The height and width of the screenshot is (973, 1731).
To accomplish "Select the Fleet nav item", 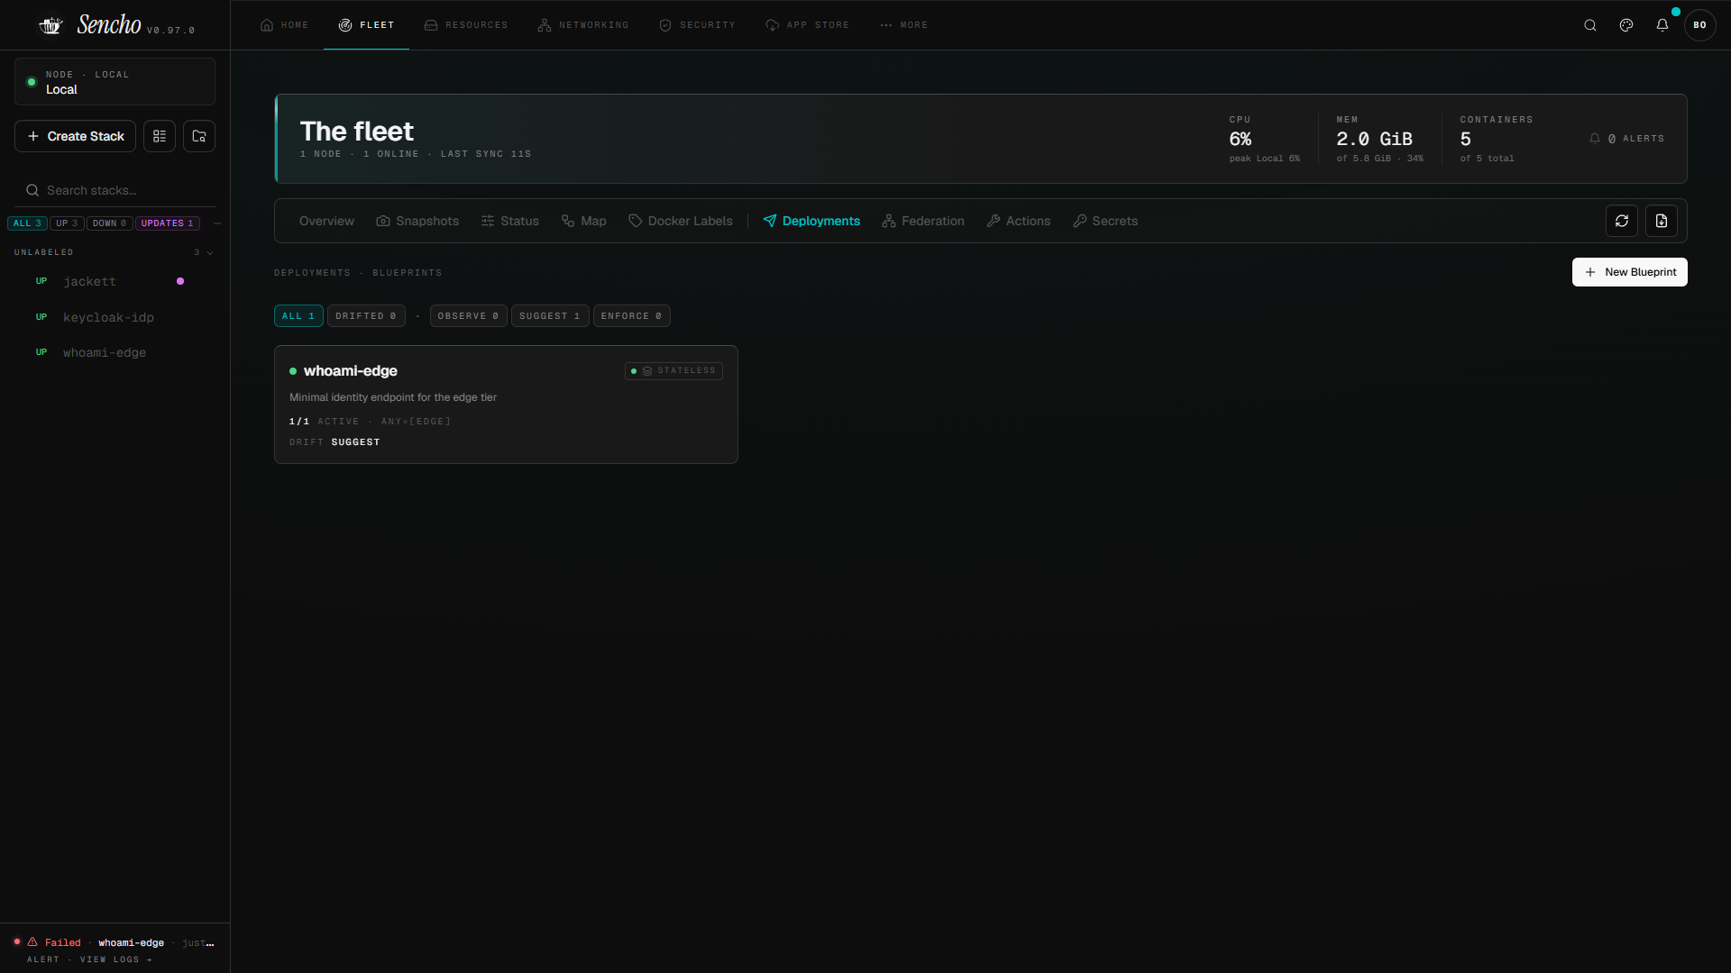I will pyautogui.click(x=366, y=25).
